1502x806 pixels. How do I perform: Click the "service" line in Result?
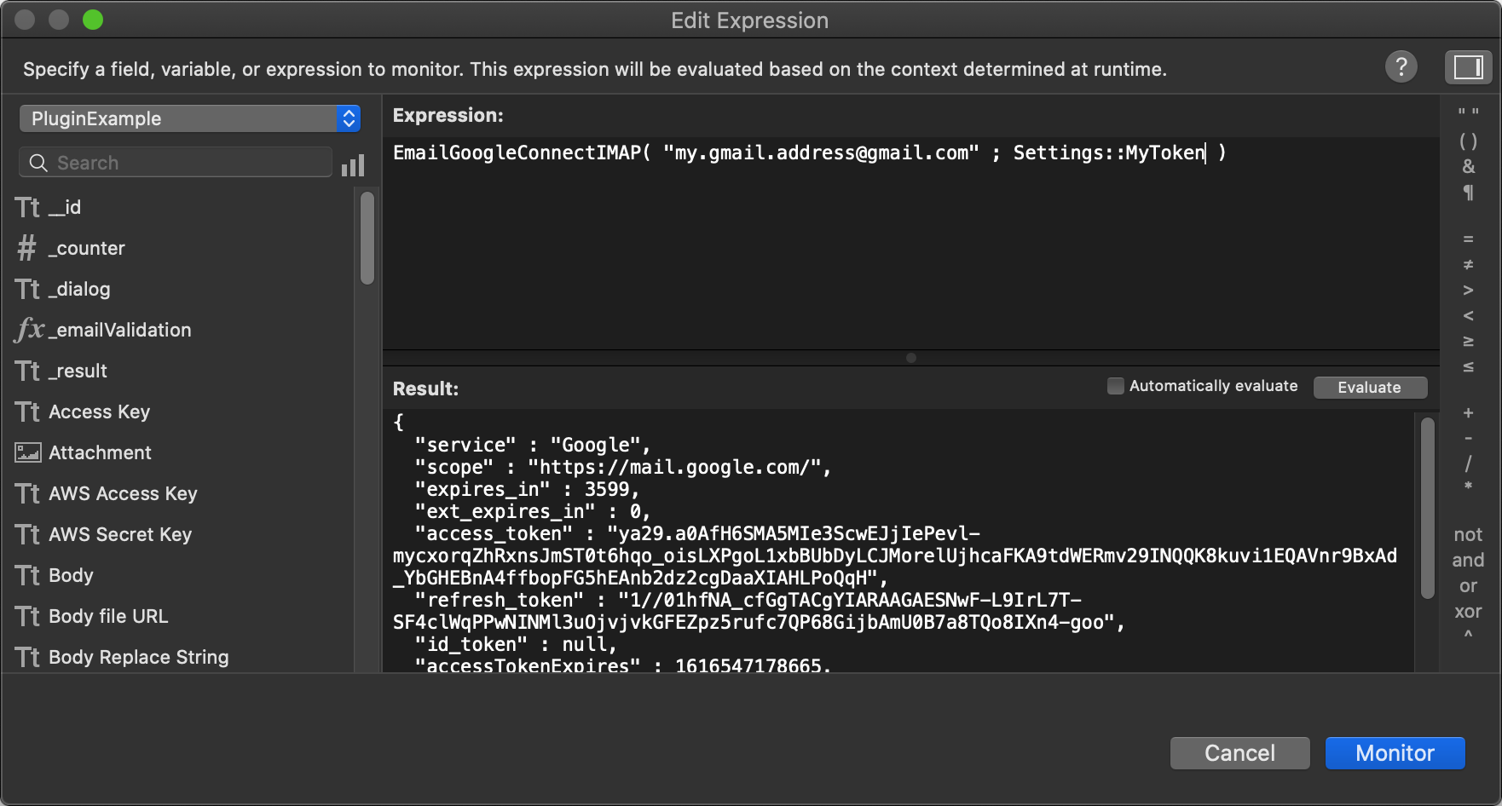tap(532, 445)
